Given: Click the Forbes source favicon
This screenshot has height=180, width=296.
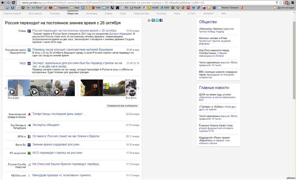Looking at the screenshot, I should point(29,31).
